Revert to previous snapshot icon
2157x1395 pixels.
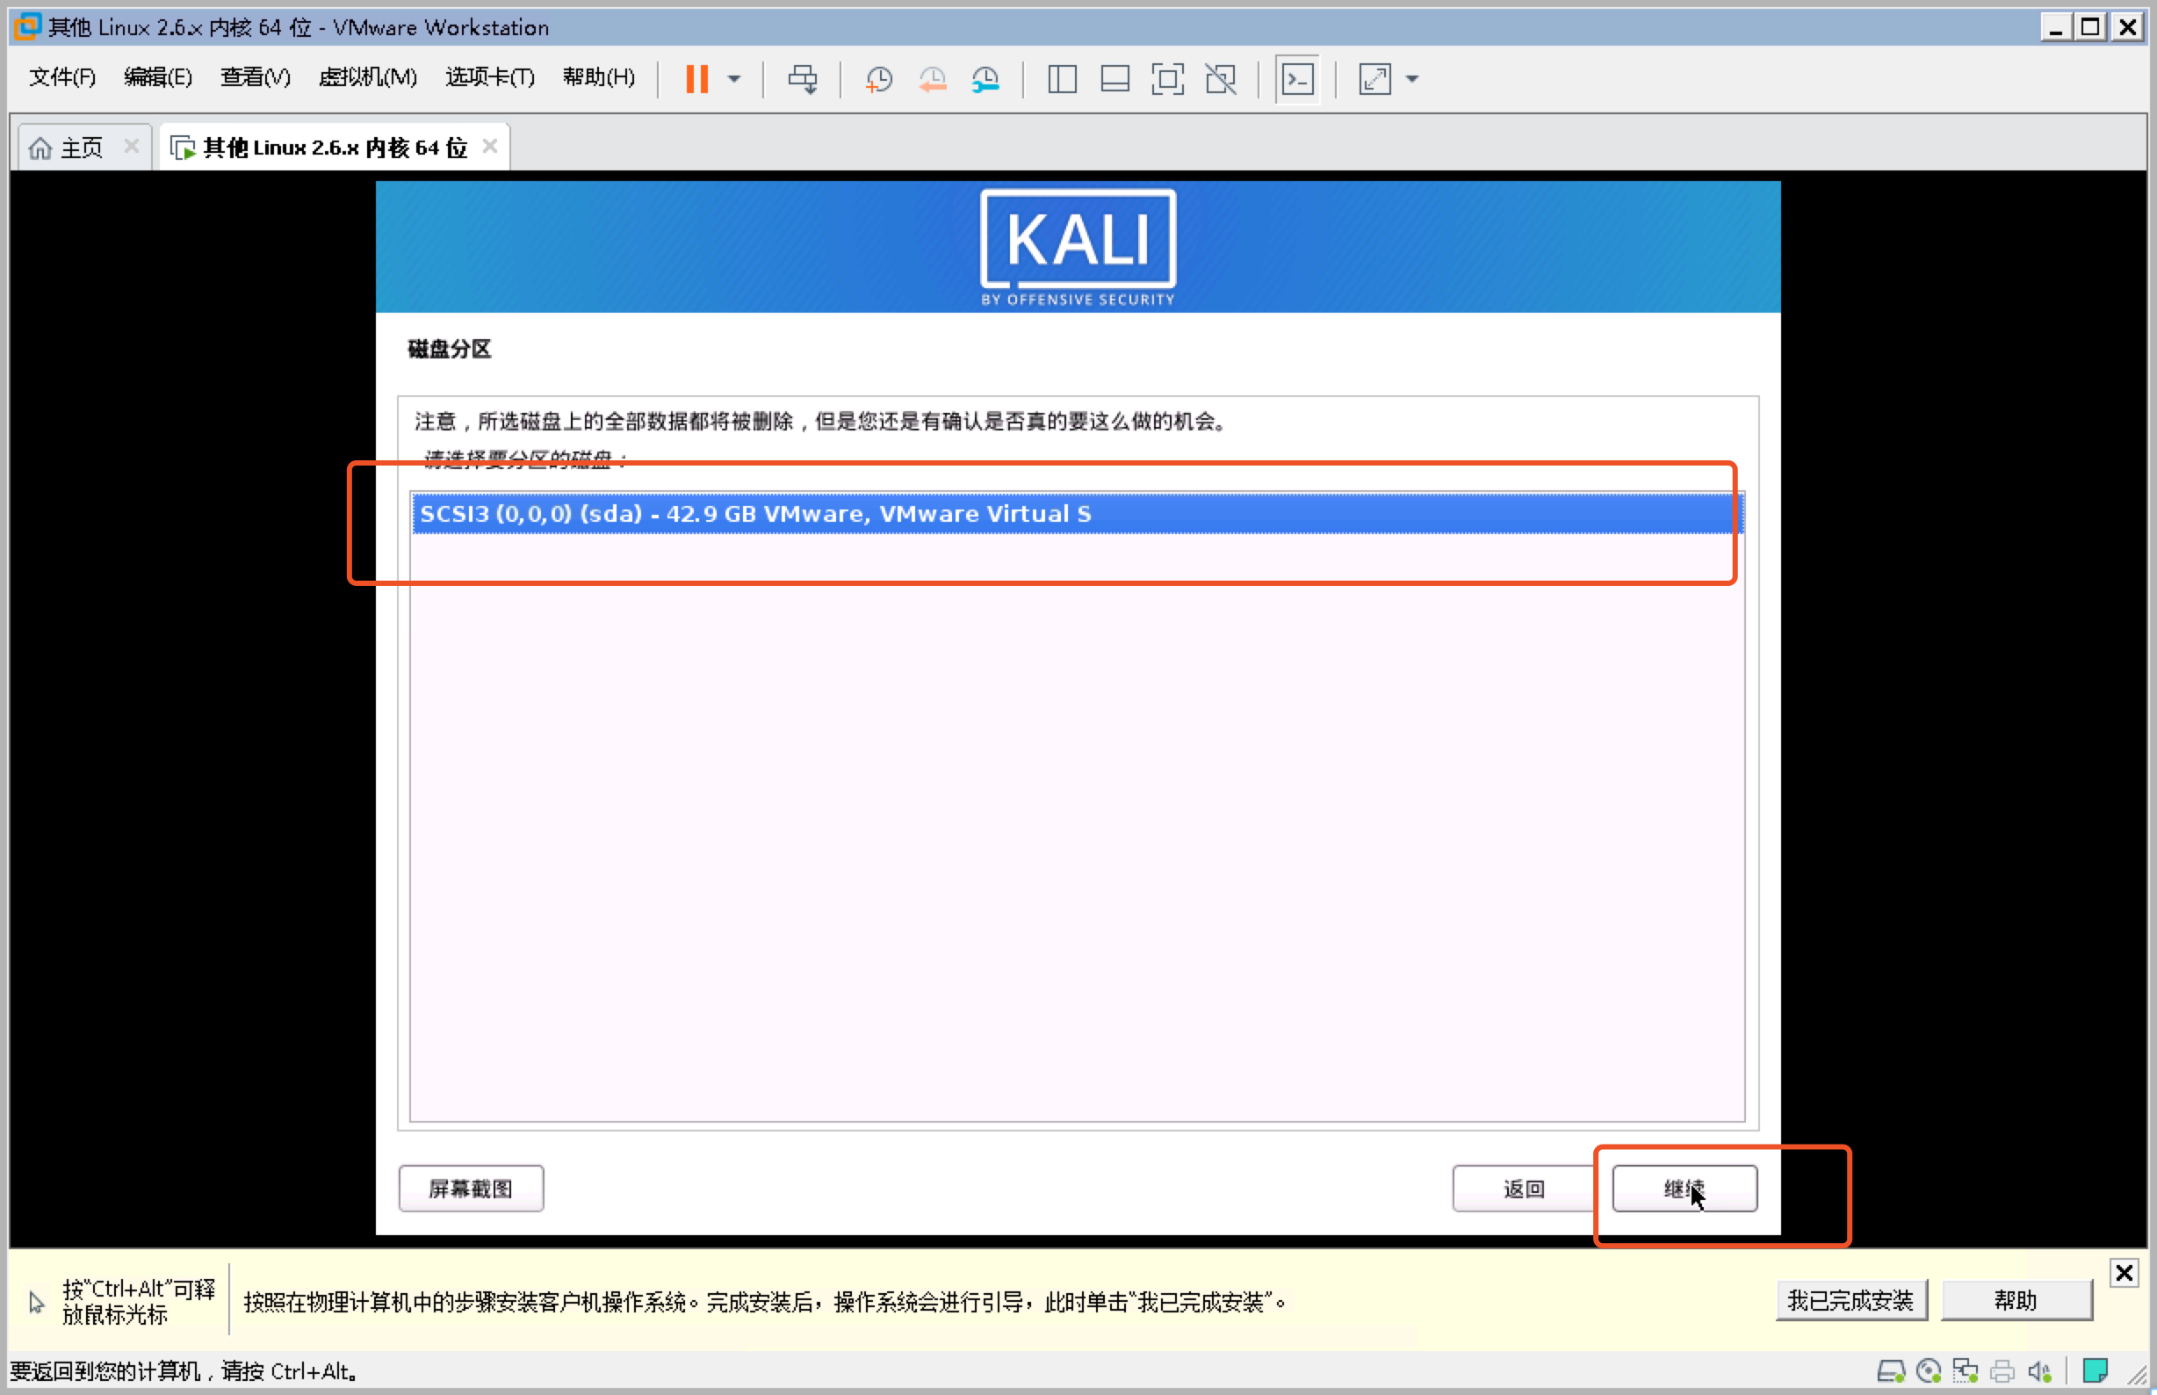[932, 79]
